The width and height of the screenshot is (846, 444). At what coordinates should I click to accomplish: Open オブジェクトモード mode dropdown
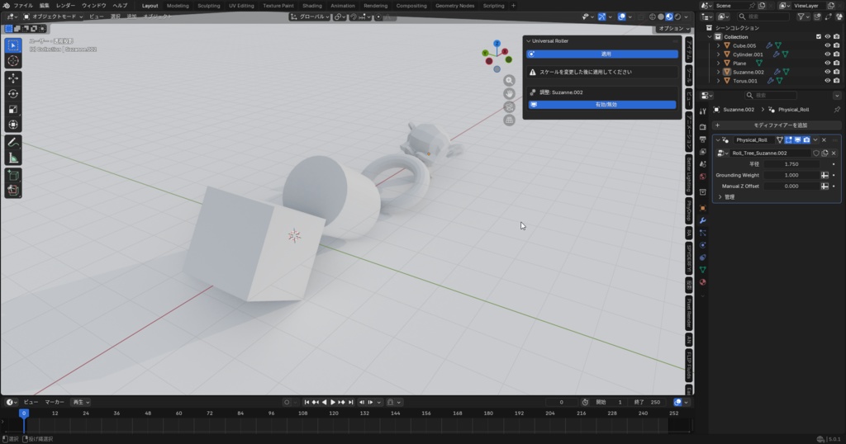[53, 17]
